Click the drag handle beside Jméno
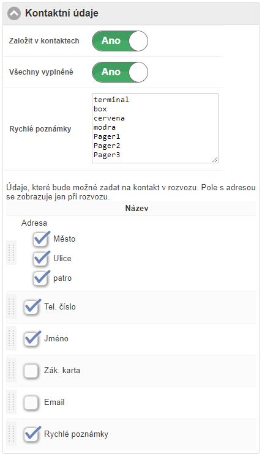Screen dimensions: 262x460 (12, 338)
